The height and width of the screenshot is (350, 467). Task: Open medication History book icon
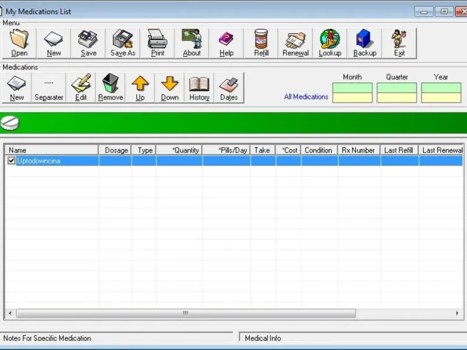199,88
